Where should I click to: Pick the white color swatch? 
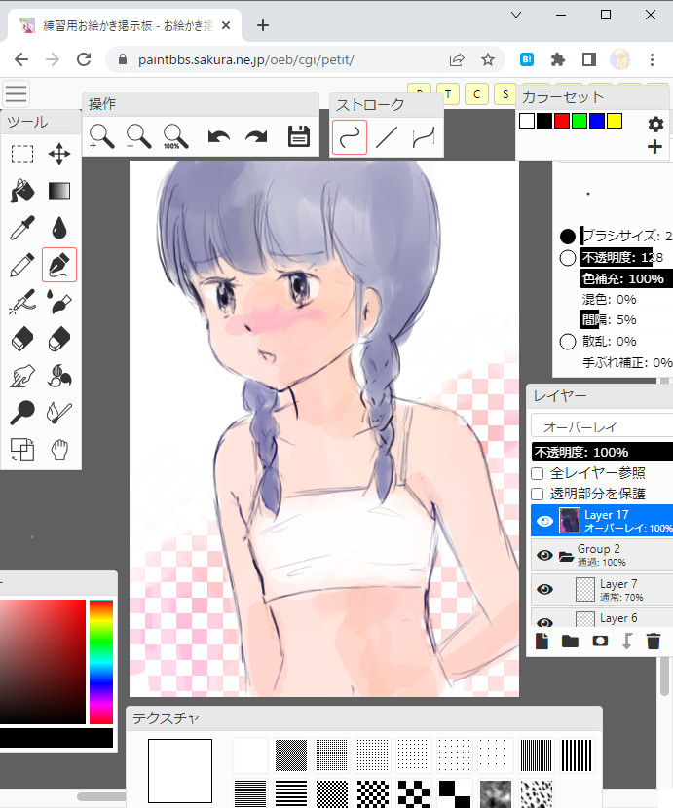(x=527, y=121)
